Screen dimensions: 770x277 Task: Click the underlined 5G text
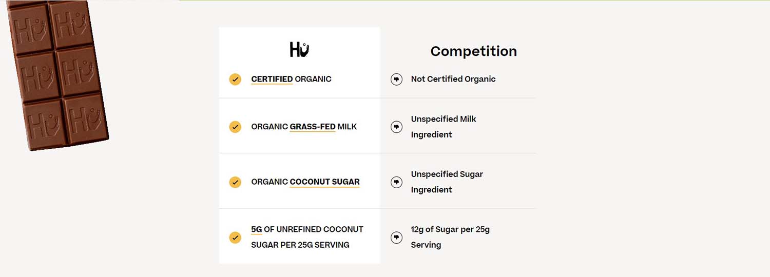[x=257, y=229]
